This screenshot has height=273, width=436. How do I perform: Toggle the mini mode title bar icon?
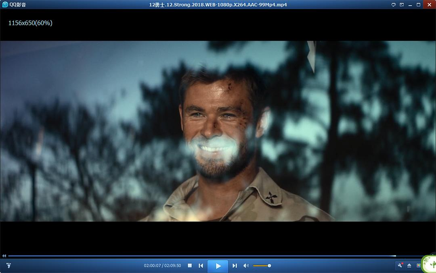pyautogui.click(x=402, y=5)
